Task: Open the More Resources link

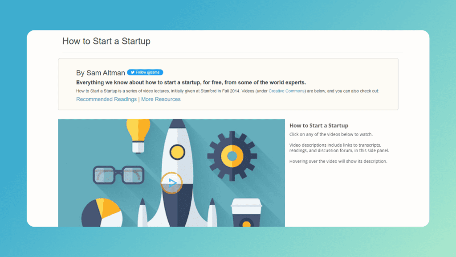Action: [161, 99]
